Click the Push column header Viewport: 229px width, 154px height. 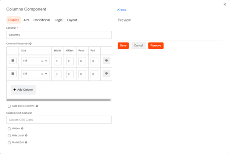tap(81, 51)
